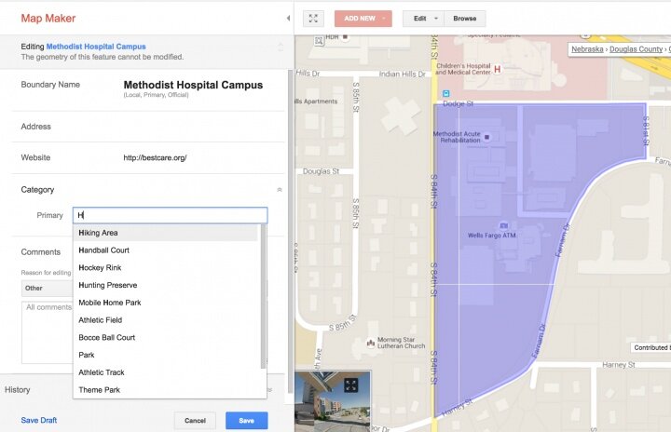Choose Mobile Home Park suggestion
Screen dimensions: 671x432
point(166,303)
